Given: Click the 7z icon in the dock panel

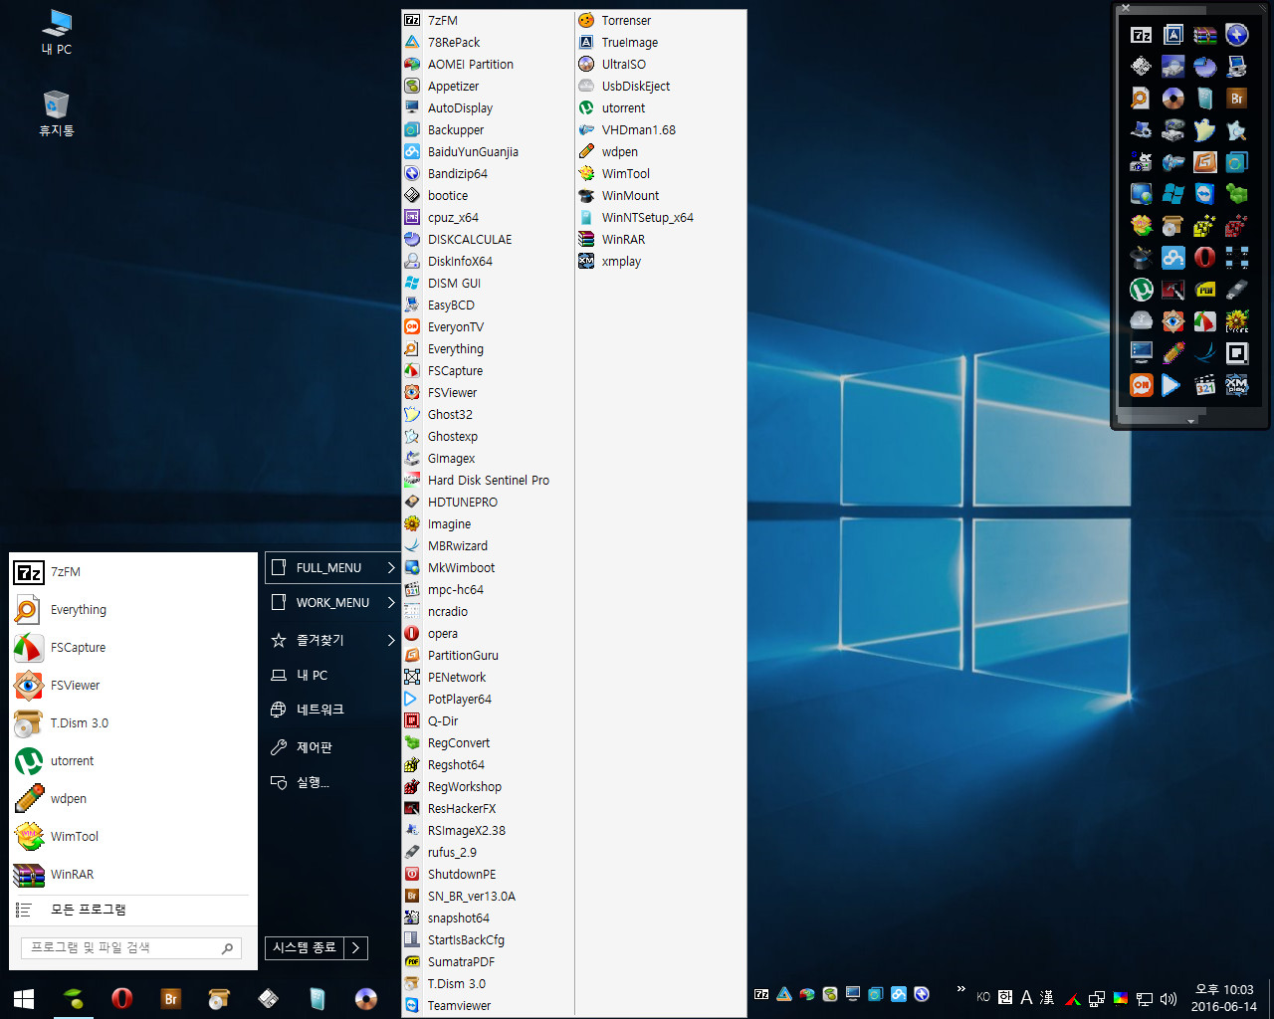Looking at the screenshot, I should (1142, 35).
